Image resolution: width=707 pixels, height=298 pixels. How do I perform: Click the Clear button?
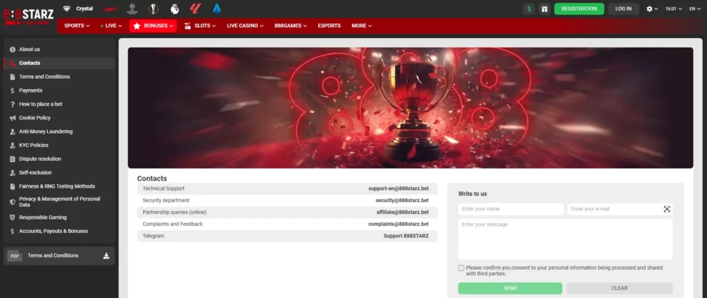click(x=619, y=288)
